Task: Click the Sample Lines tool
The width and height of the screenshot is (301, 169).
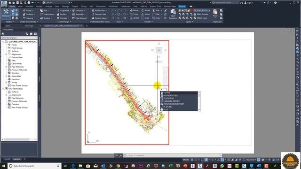Action: click(99, 15)
